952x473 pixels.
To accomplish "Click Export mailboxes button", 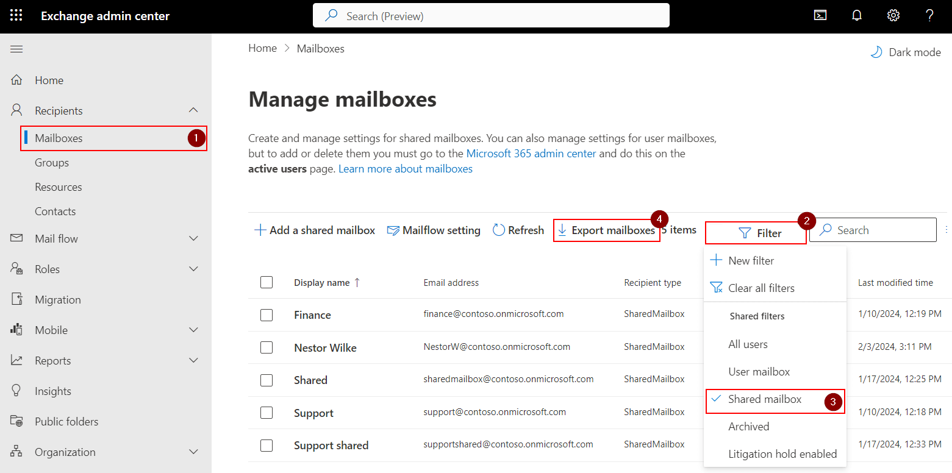I will coord(606,230).
